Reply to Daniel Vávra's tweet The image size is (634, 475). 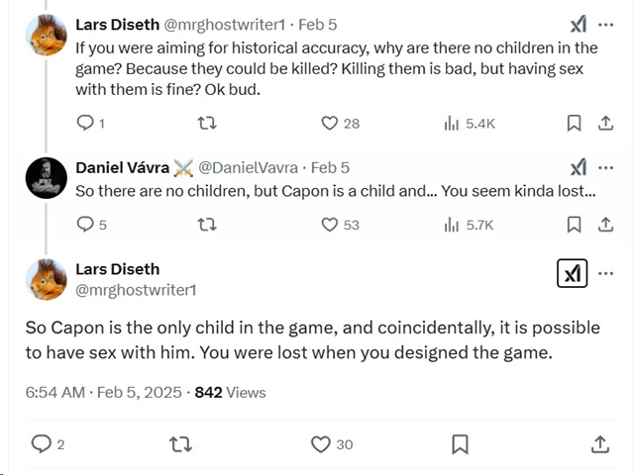(x=85, y=225)
